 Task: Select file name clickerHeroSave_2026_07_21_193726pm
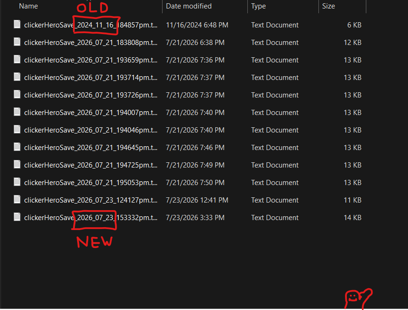[91, 95]
